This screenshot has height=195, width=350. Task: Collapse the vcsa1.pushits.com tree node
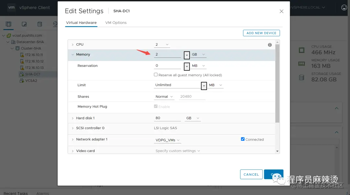coord(4,36)
